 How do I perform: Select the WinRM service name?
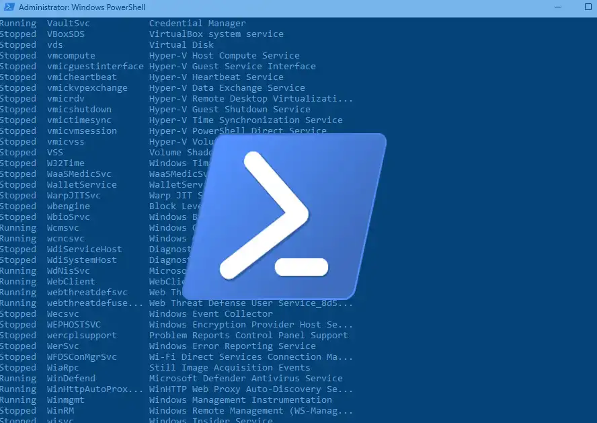click(x=60, y=411)
